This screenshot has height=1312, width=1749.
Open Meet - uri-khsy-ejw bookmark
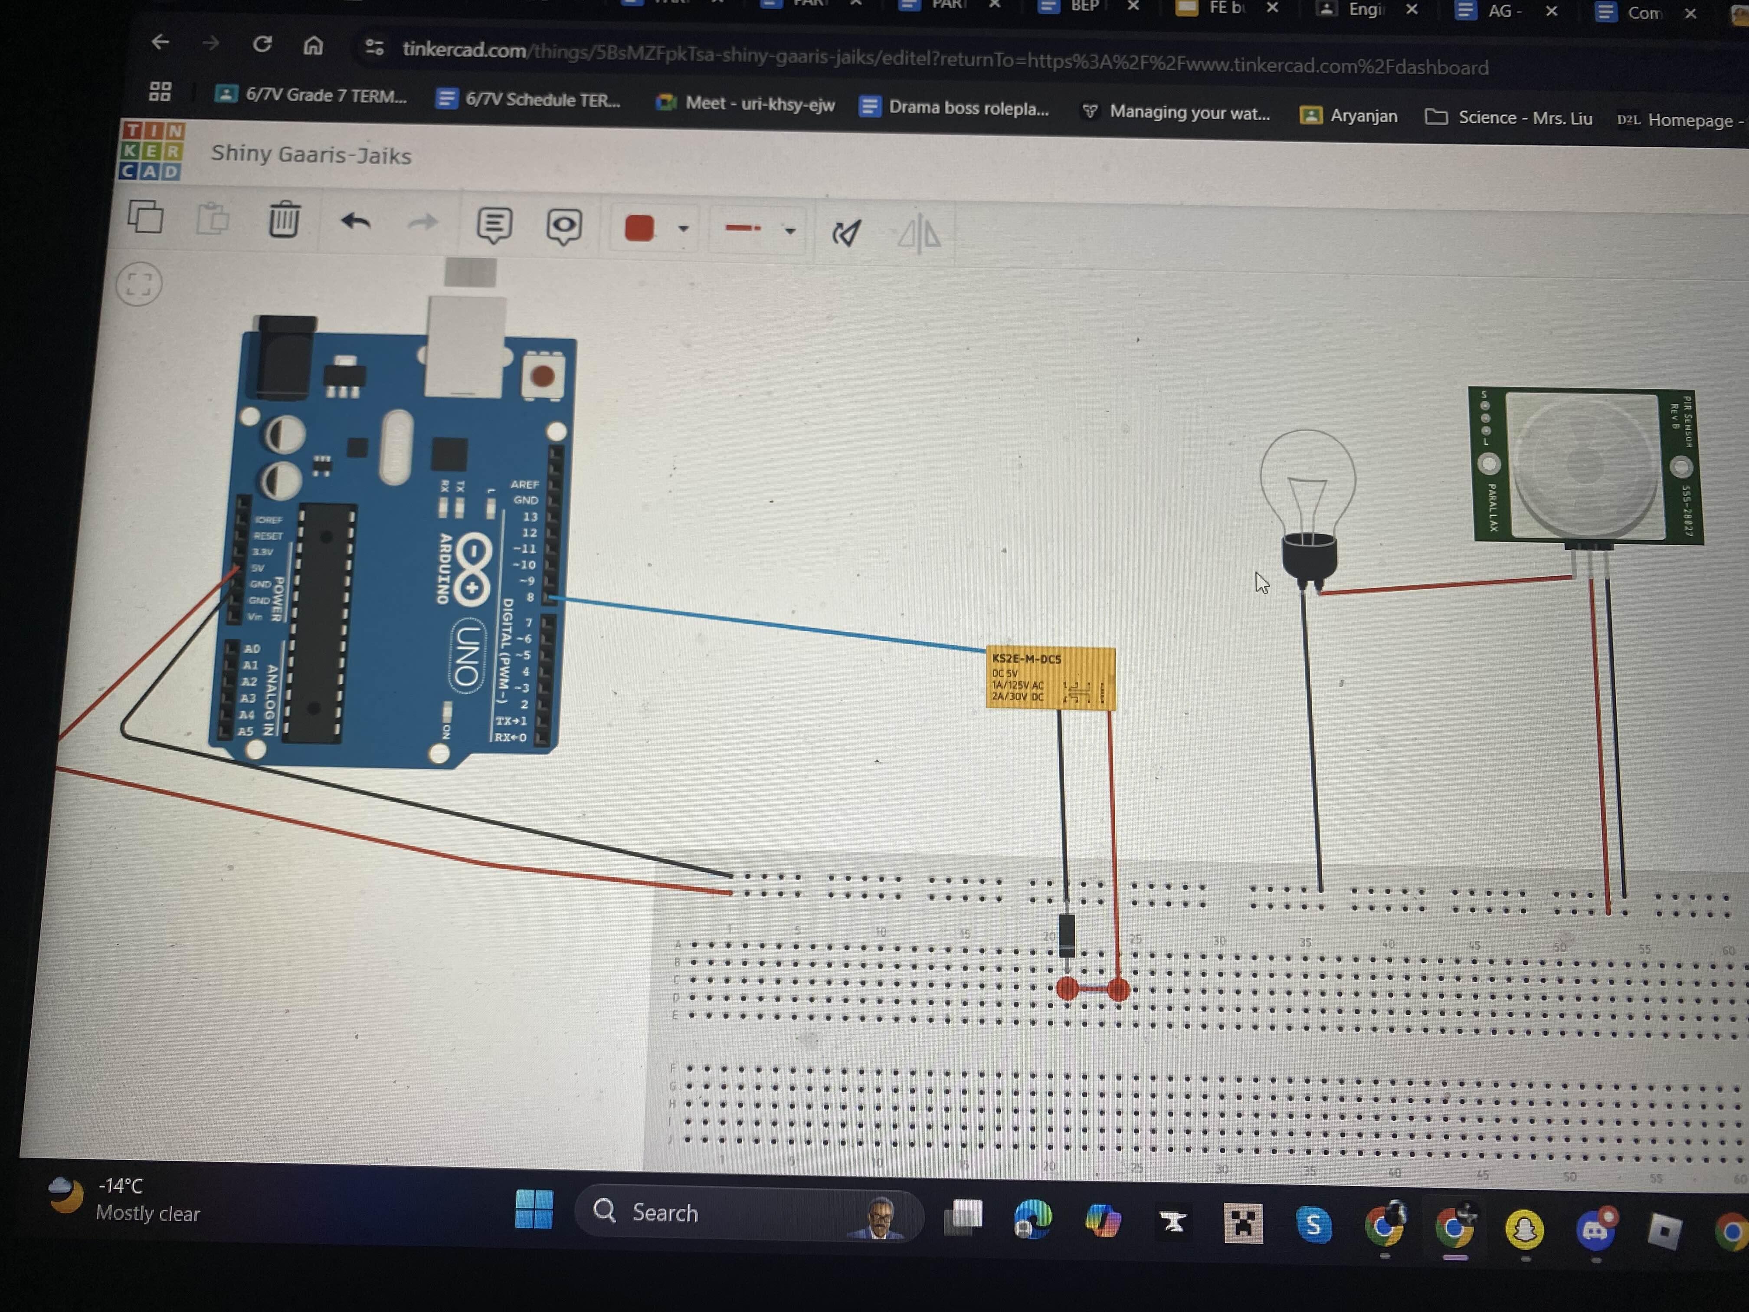click(x=746, y=103)
